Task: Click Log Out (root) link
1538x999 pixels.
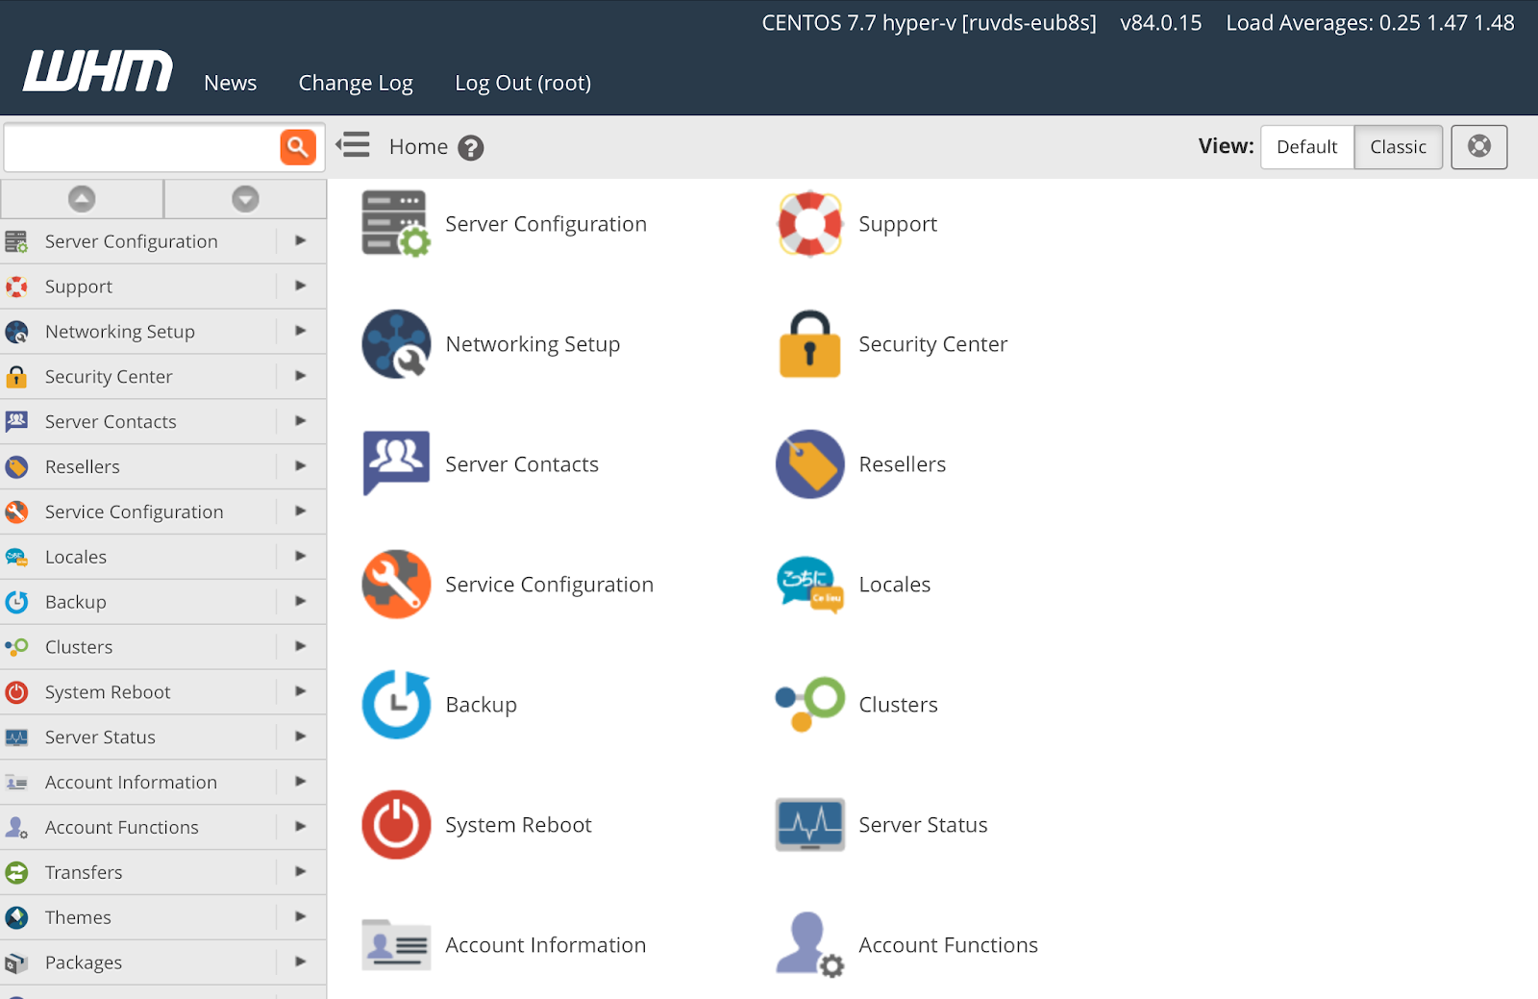Action: pyautogui.click(x=523, y=84)
